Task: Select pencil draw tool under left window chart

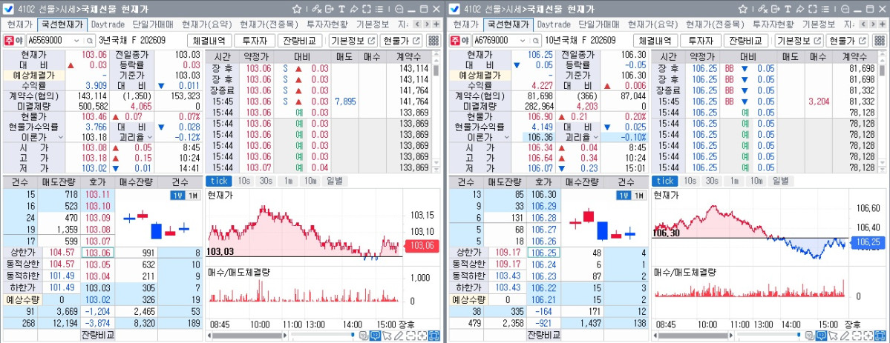Action: [x=399, y=336]
